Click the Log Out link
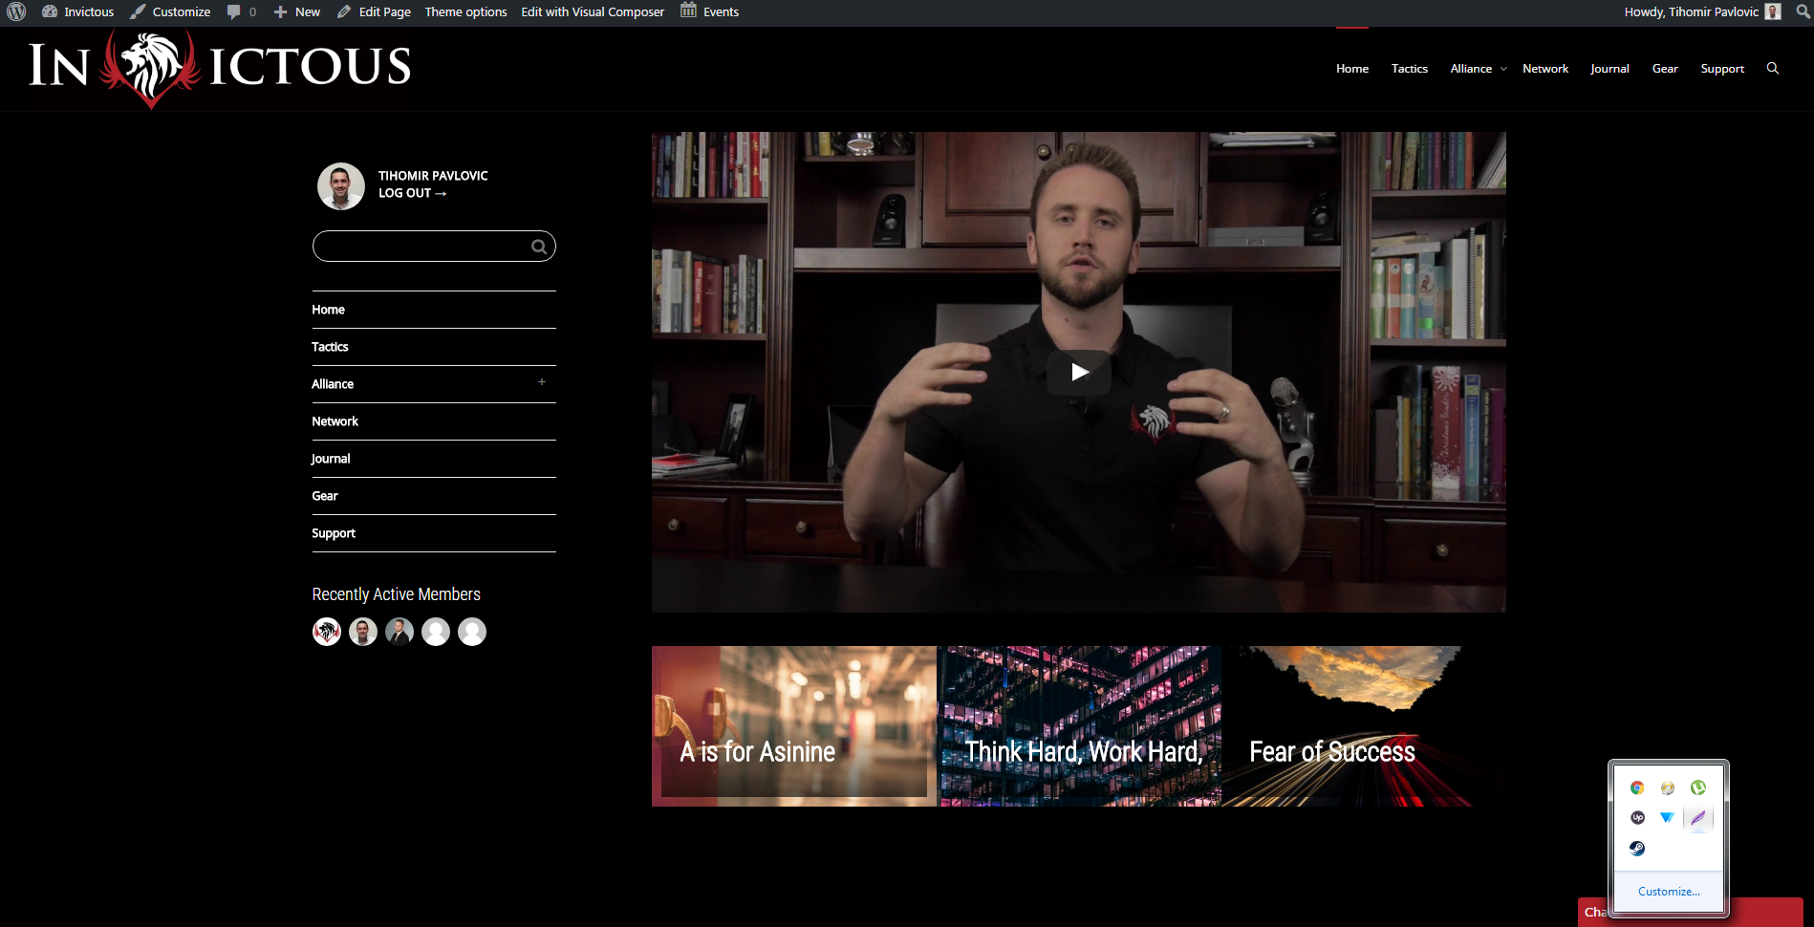 pyautogui.click(x=412, y=193)
